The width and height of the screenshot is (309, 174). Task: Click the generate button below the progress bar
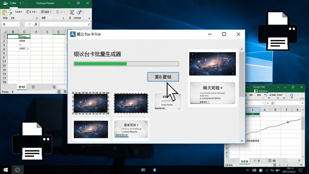pyautogui.click(x=163, y=77)
